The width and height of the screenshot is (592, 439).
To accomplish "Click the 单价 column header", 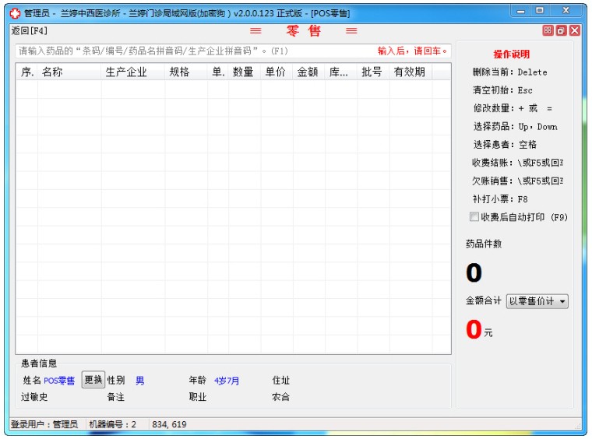I will tap(277, 72).
